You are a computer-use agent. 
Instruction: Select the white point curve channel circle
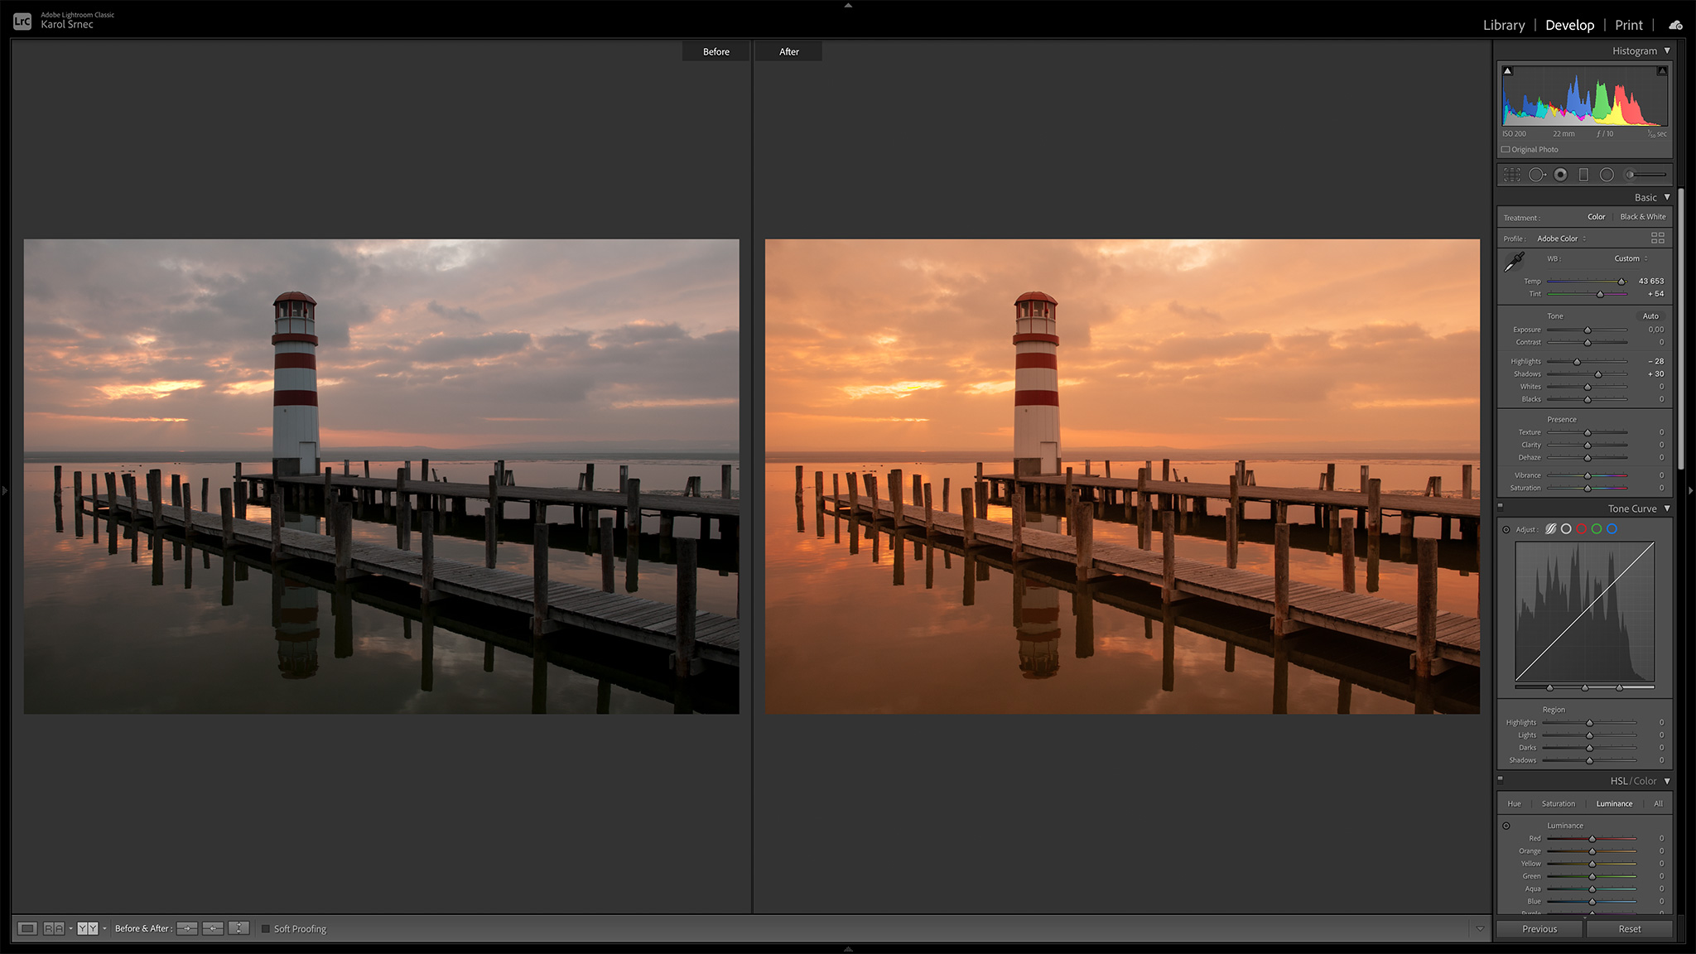click(x=1566, y=529)
